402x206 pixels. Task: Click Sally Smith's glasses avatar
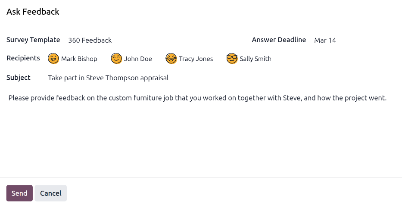[232, 59]
